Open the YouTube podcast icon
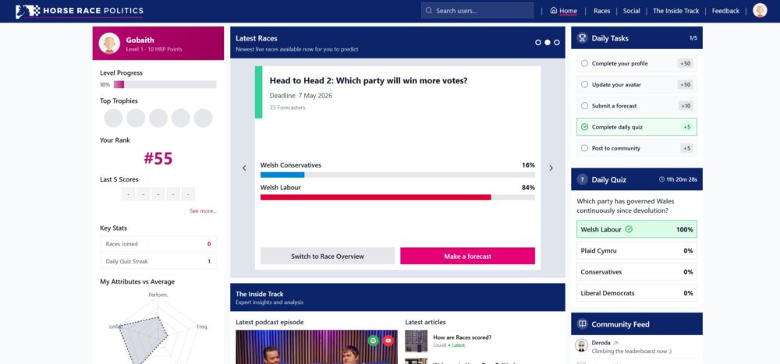Image resolution: width=780 pixels, height=364 pixels. tap(388, 341)
